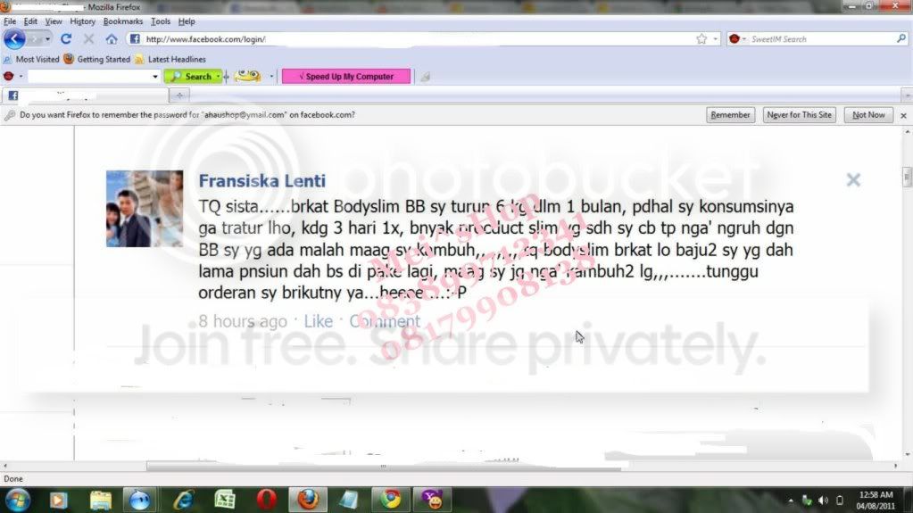Click the pencil icon on SweetIM toolbar

pyautogui.click(x=426, y=76)
